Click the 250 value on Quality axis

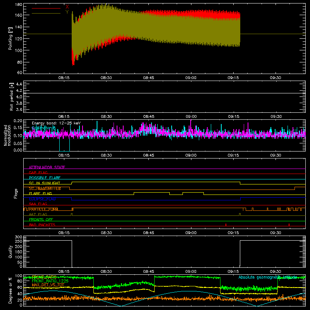pos(19,241)
